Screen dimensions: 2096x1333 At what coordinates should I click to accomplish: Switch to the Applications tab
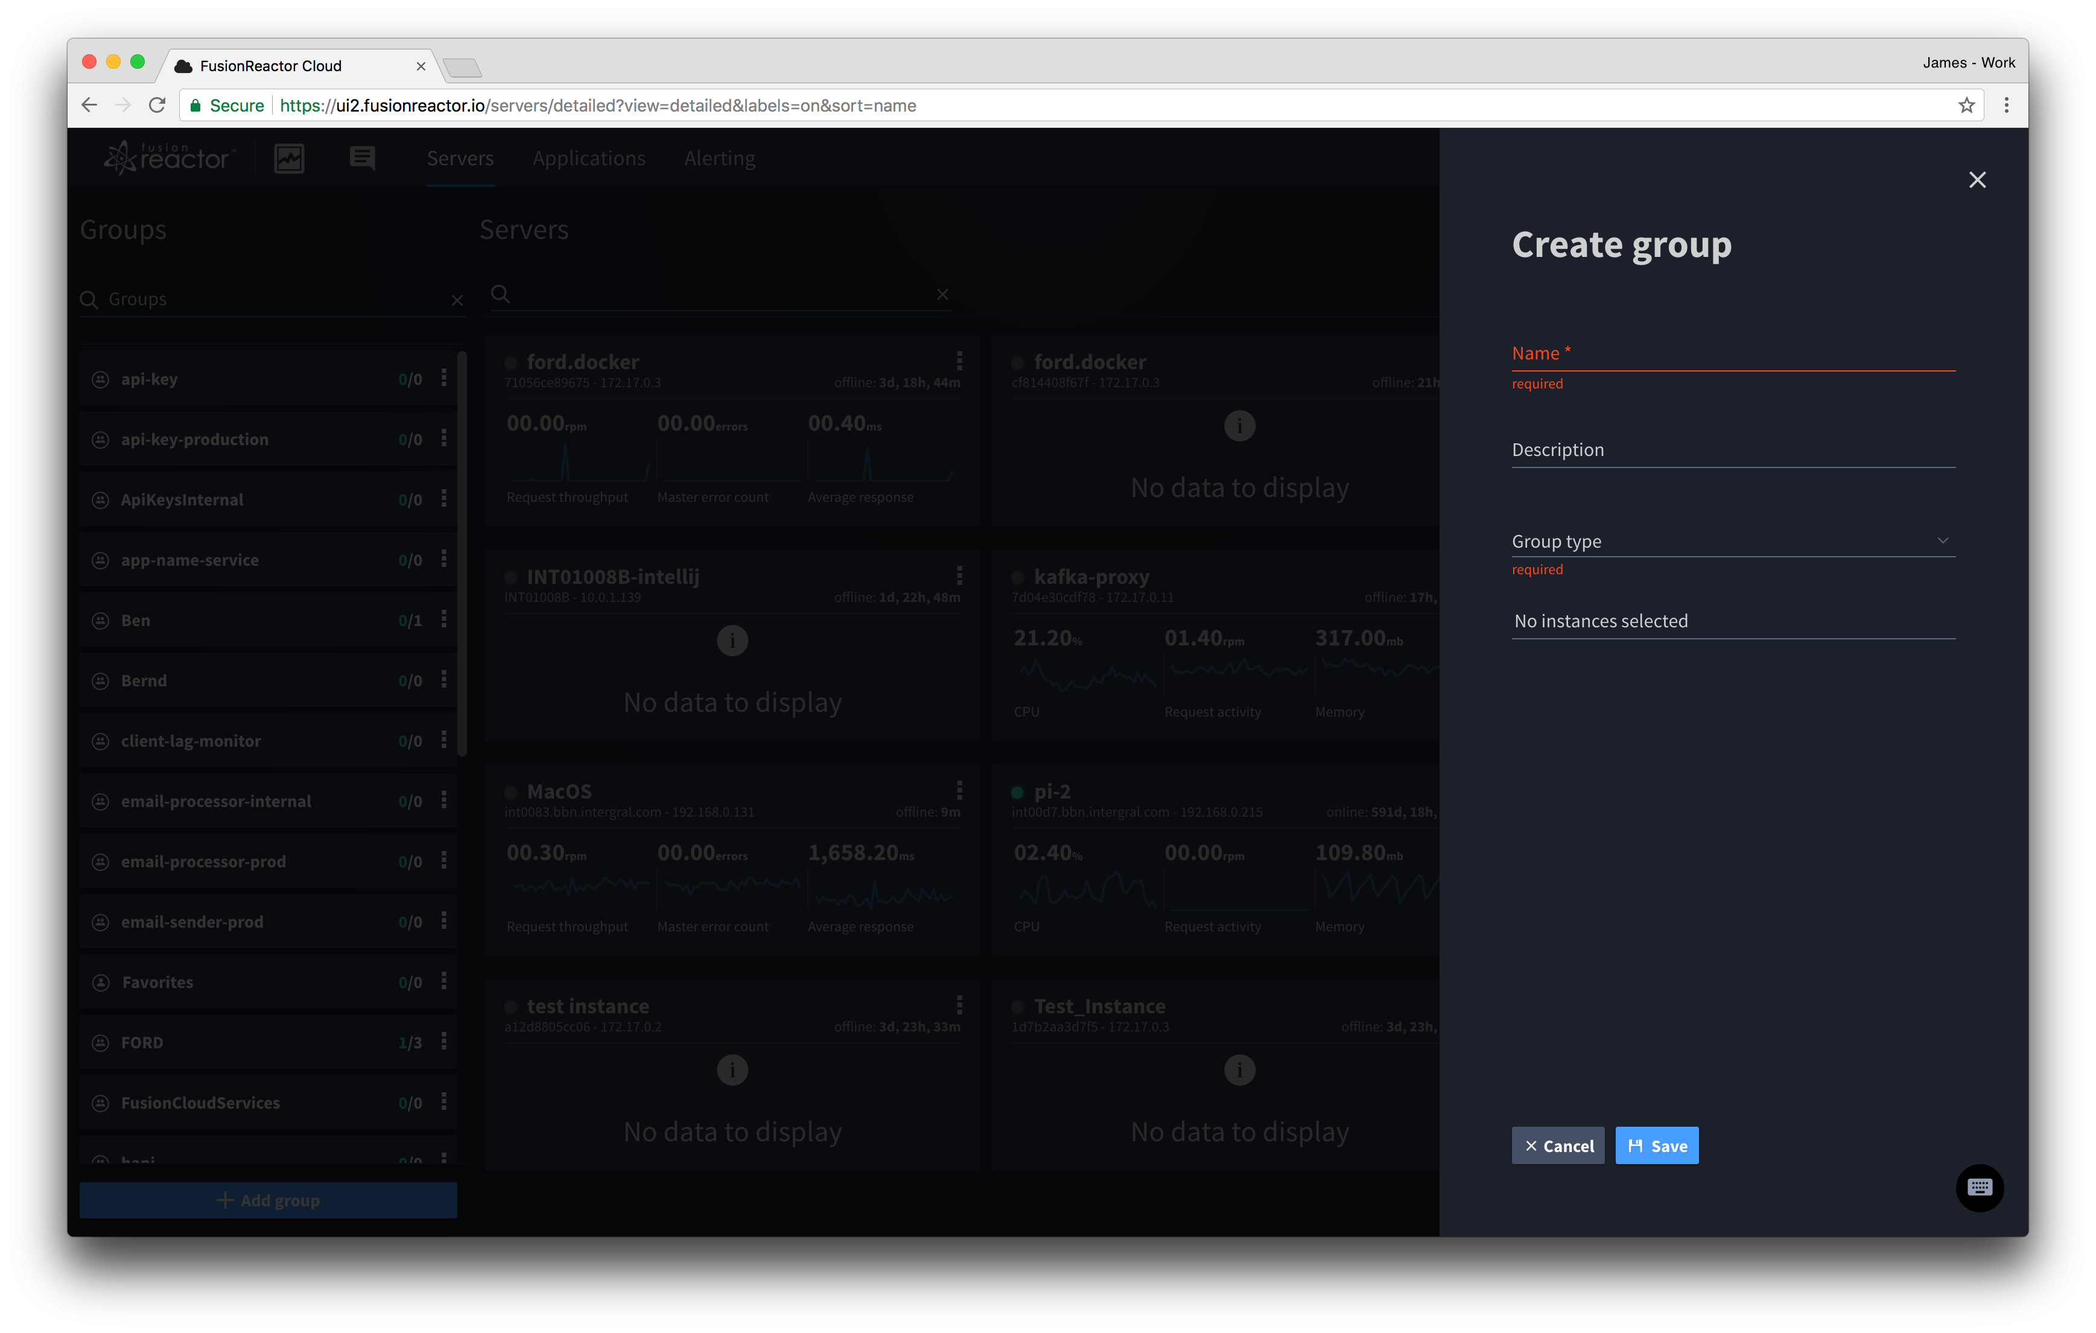(589, 159)
